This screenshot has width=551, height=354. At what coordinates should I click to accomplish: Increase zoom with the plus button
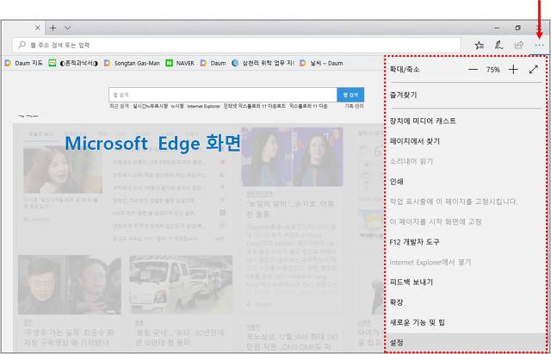point(513,69)
